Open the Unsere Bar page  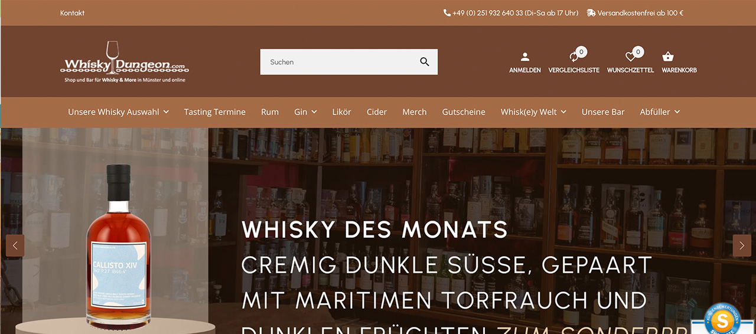603,112
